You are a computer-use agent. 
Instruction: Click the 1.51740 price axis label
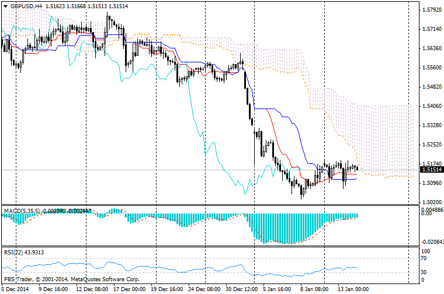[x=432, y=164]
